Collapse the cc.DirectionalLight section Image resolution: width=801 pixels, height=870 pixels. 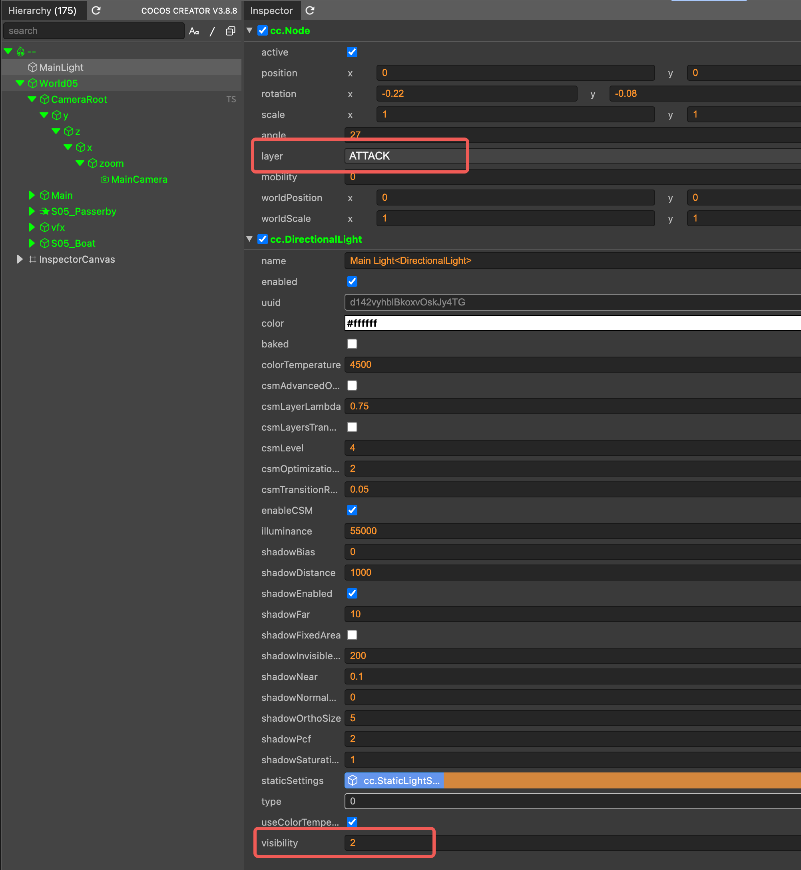click(x=250, y=239)
